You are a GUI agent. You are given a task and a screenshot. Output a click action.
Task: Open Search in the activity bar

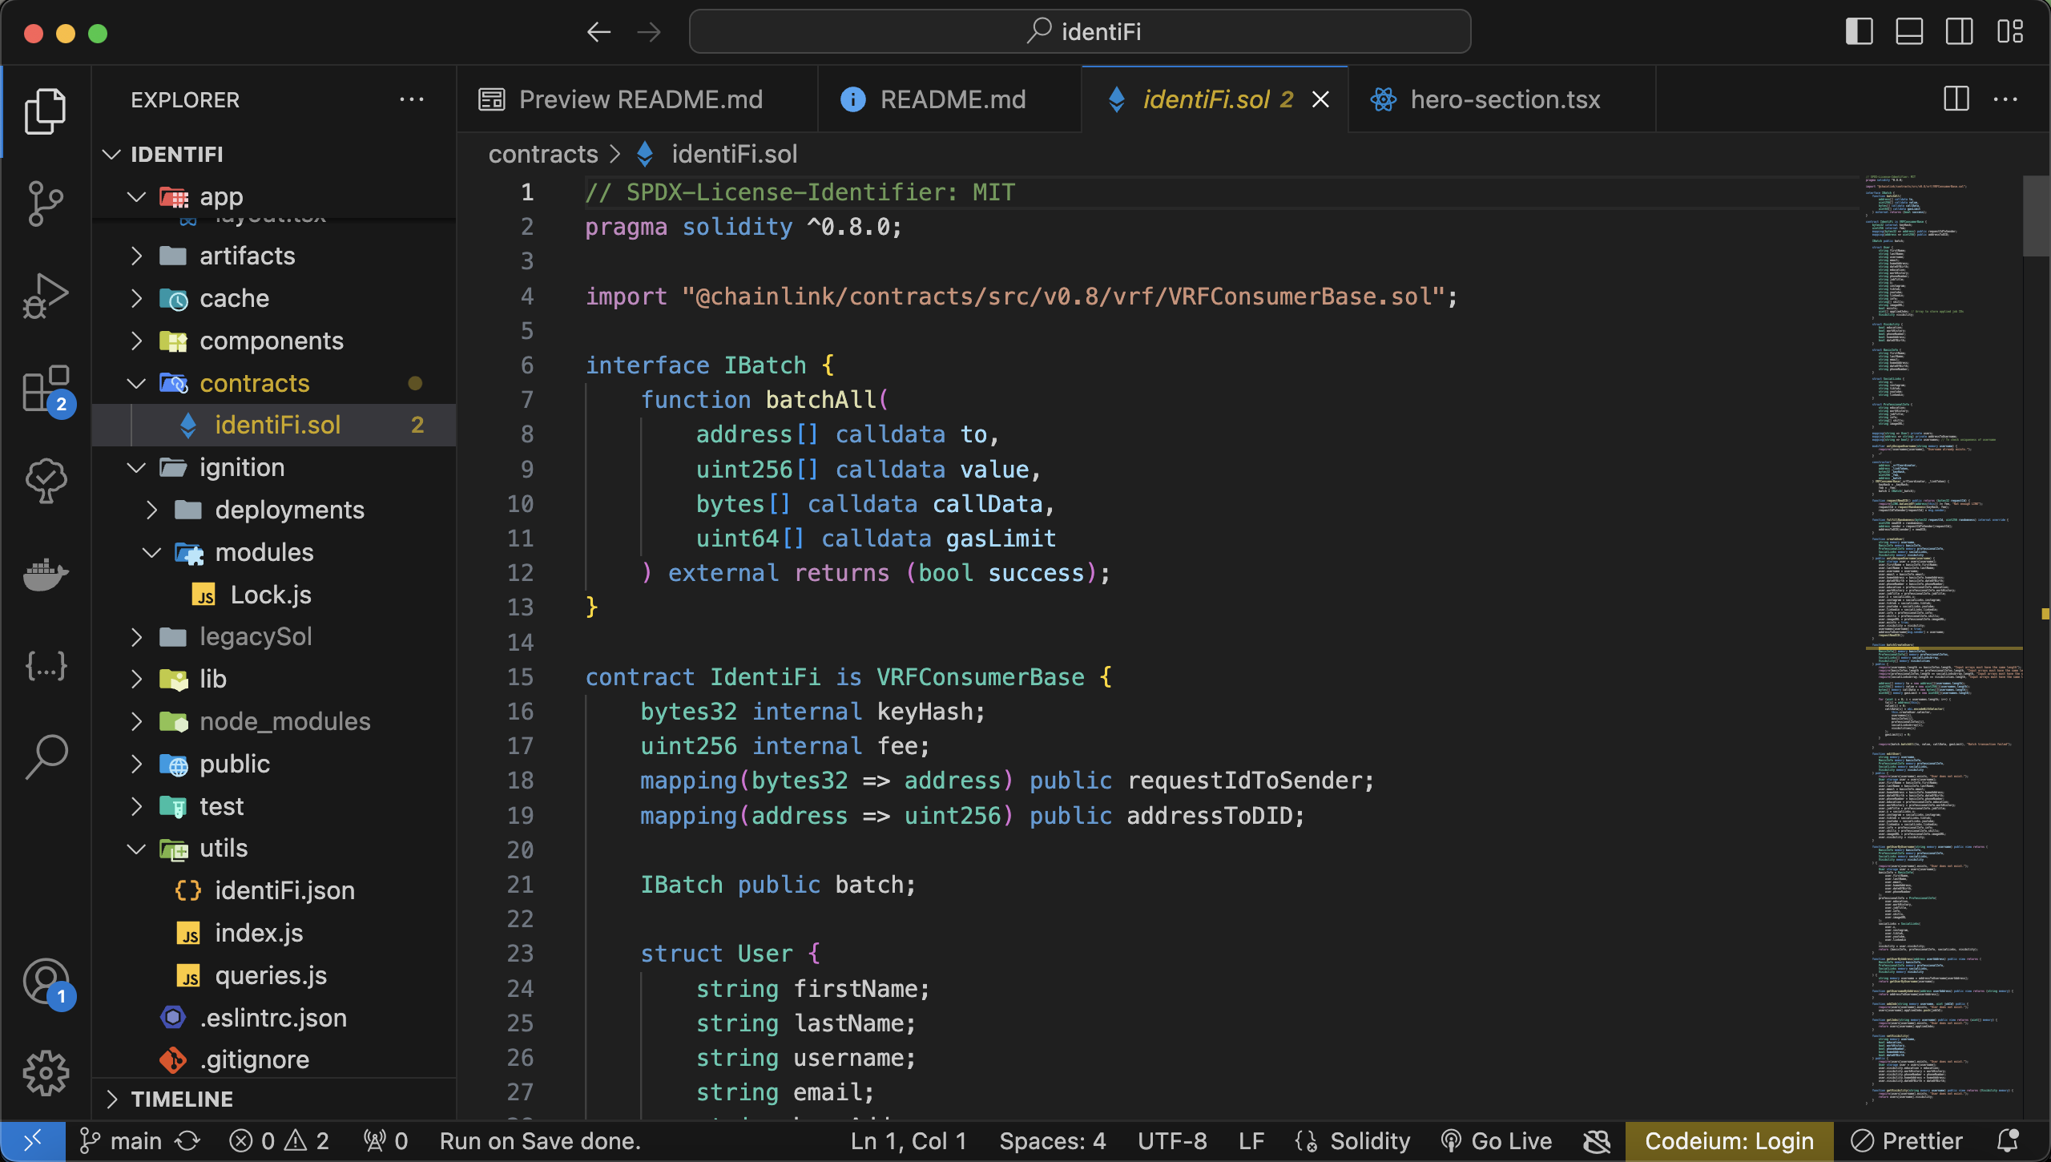coord(46,757)
